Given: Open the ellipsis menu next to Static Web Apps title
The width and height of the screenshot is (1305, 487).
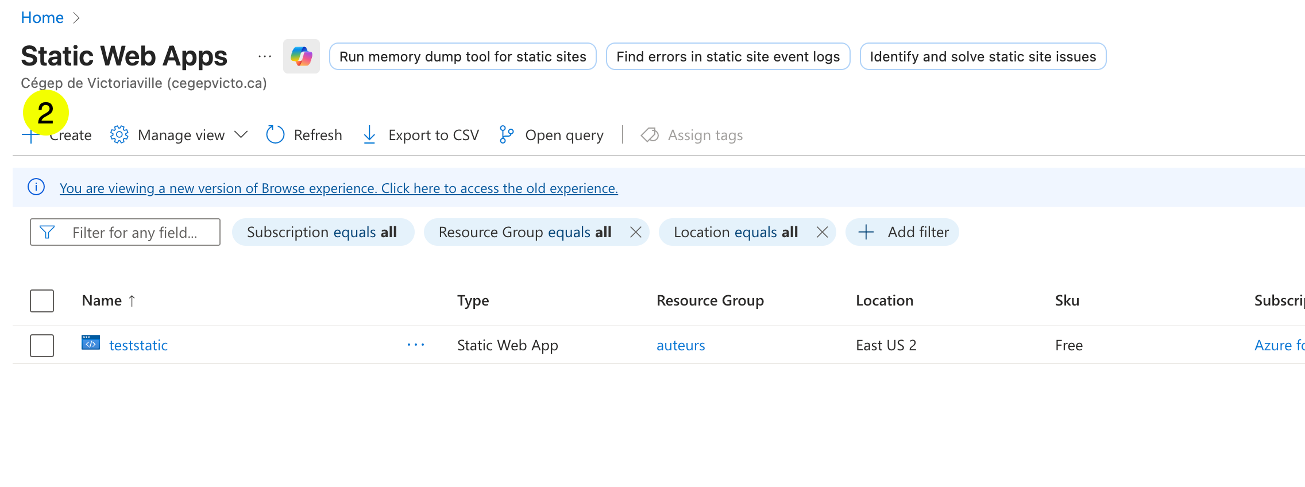Looking at the screenshot, I should [265, 56].
